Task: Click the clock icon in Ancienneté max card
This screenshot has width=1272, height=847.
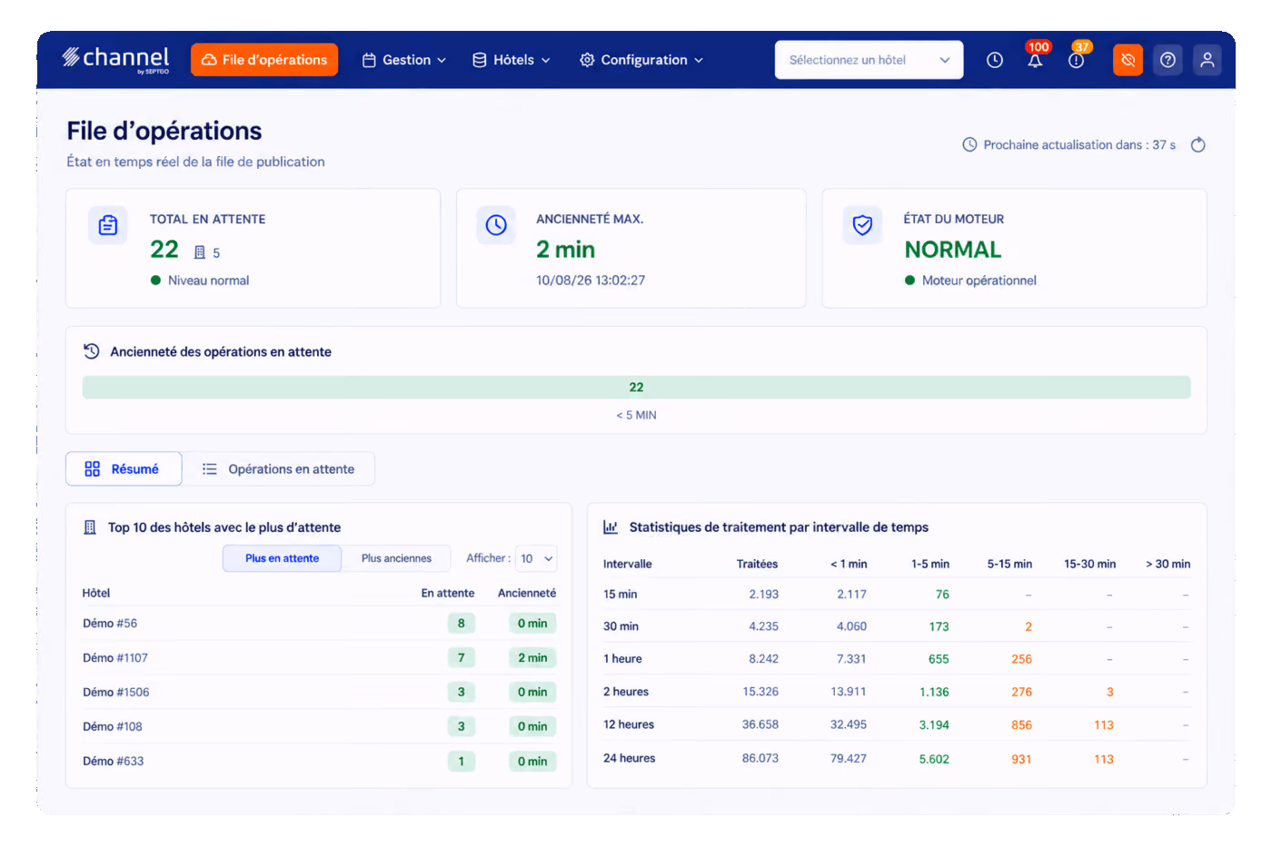Action: tap(496, 225)
